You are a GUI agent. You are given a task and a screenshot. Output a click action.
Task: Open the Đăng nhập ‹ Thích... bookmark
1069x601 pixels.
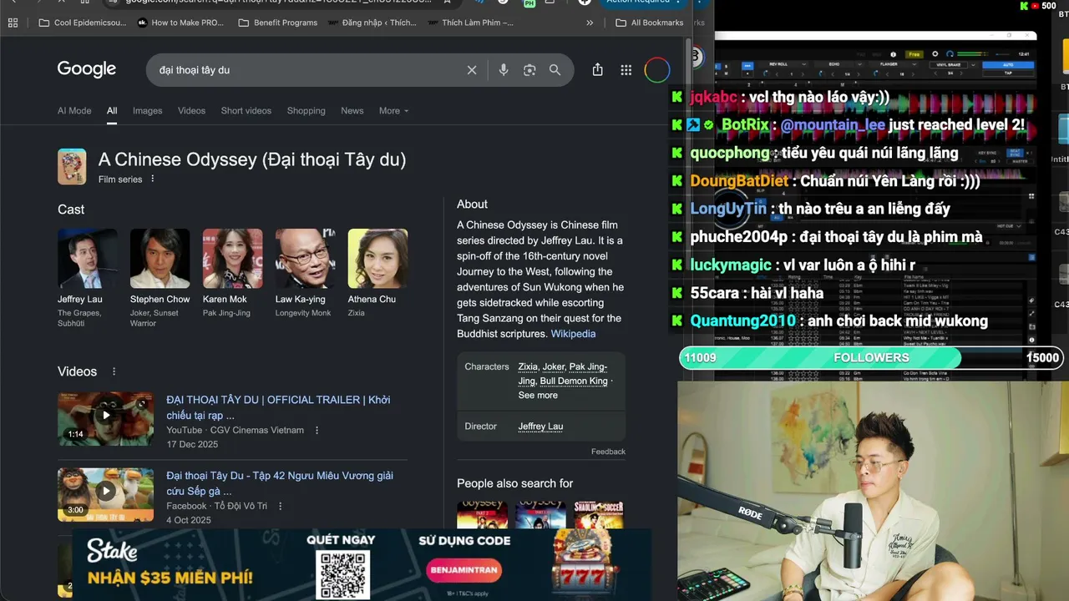pyautogui.click(x=372, y=23)
